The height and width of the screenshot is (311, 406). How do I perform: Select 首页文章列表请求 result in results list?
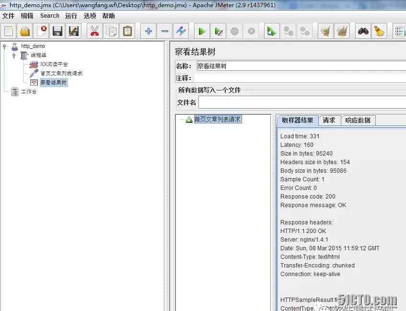click(218, 119)
